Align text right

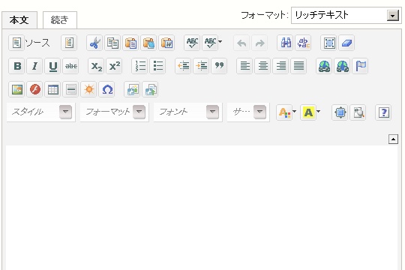tap(280, 66)
